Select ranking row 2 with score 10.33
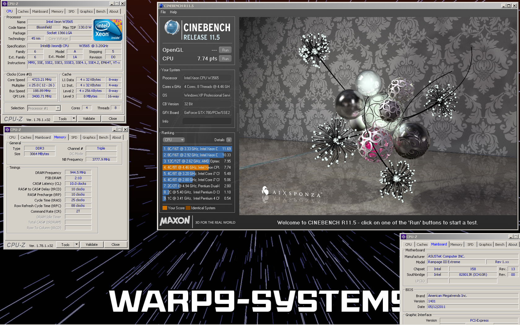This screenshot has width=520, height=325. 197,155
